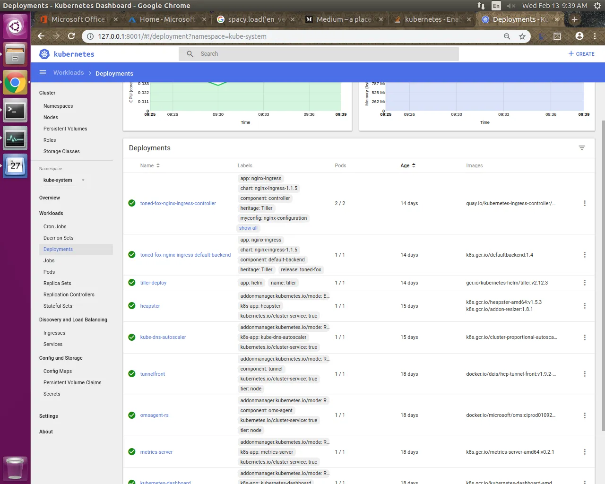Open Chrome profile avatar icon
Screen dimensions: 605x484
click(x=579, y=36)
